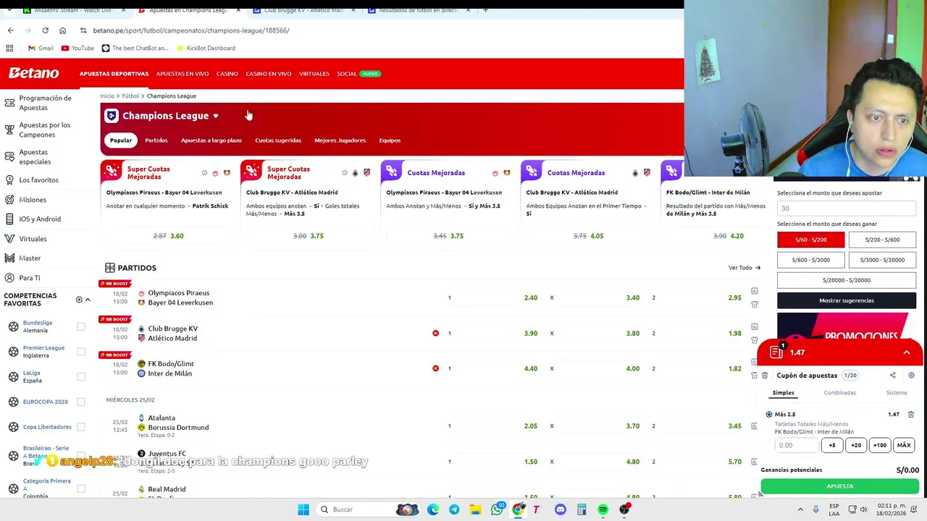Viewport: 927px width, 521px height.
Task: Remove the Más 2.5 bet with trash icon
Action: coord(911,415)
